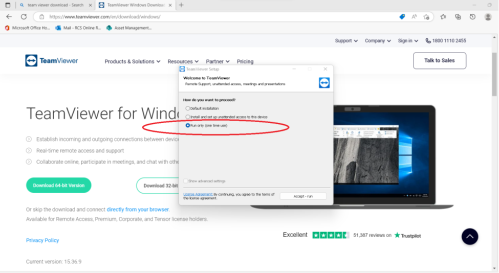
Task: Click the profile avatar icon
Action: pyautogui.click(x=488, y=17)
